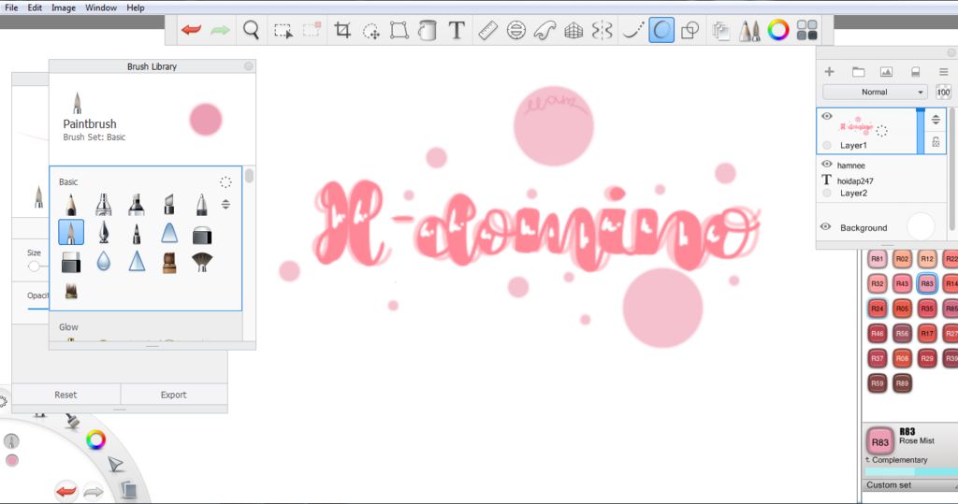Enable the Ruler guide tool
The height and width of the screenshot is (504, 958).
click(x=487, y=30)
